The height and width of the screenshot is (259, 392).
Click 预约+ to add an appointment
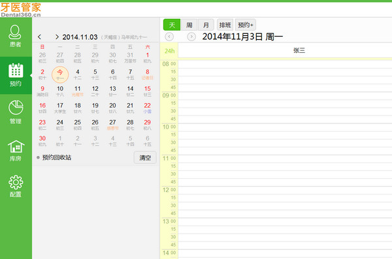coord(246,25)
